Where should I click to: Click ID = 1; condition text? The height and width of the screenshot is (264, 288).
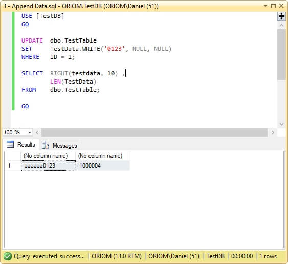click(62, 57)
